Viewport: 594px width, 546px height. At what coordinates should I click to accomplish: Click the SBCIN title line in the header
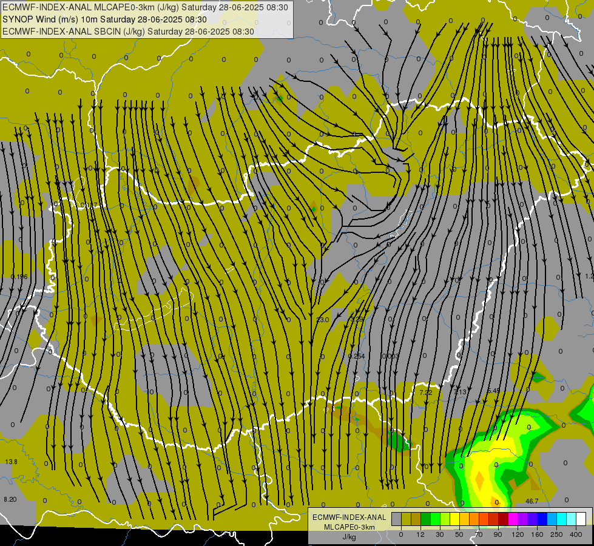pos(129,32)
